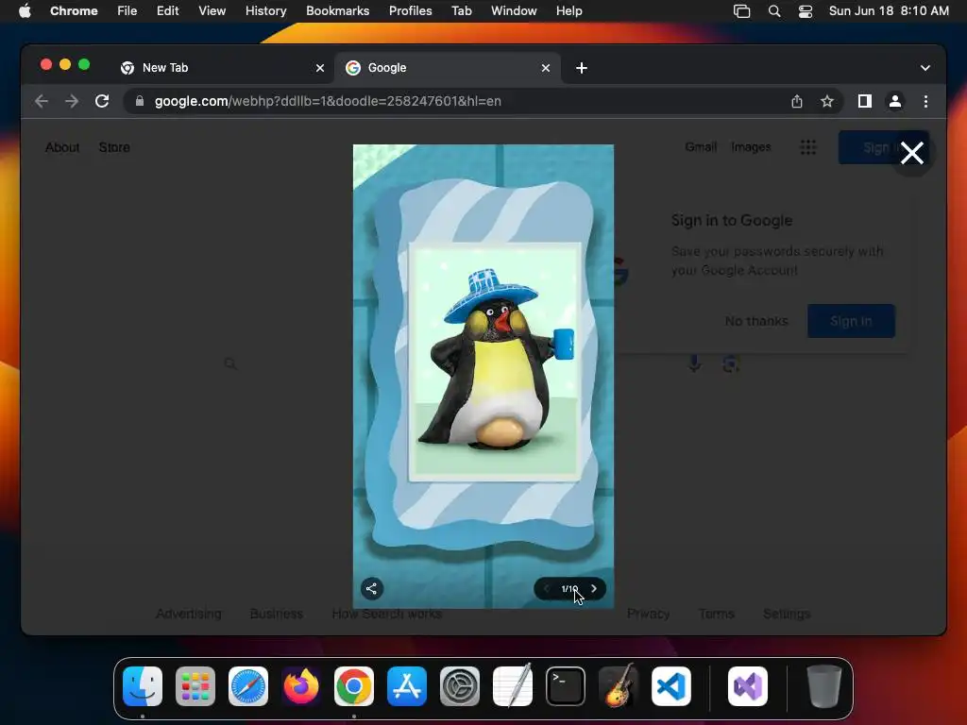Screen dimensions: 967x725
Task: Open Stage Manager menu bar icon
Action: (x=742, y=11)
